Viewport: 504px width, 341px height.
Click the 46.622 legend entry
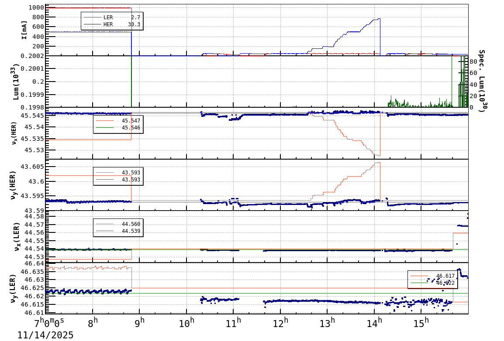(433, 283)
